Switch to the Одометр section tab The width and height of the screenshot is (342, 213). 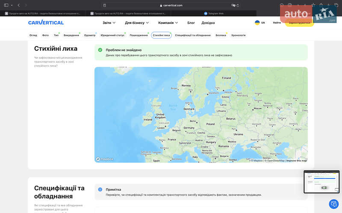click(90, 35)
